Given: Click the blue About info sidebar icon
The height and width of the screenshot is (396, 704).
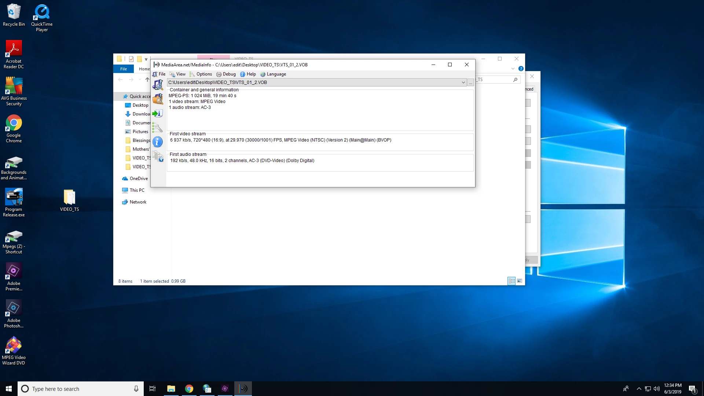Looking at the screenshot, I should tap(158, 142).
